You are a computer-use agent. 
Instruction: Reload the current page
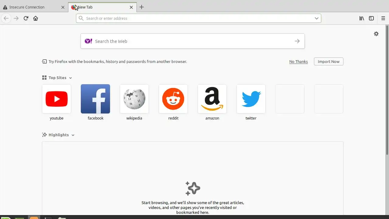point(26,18)
